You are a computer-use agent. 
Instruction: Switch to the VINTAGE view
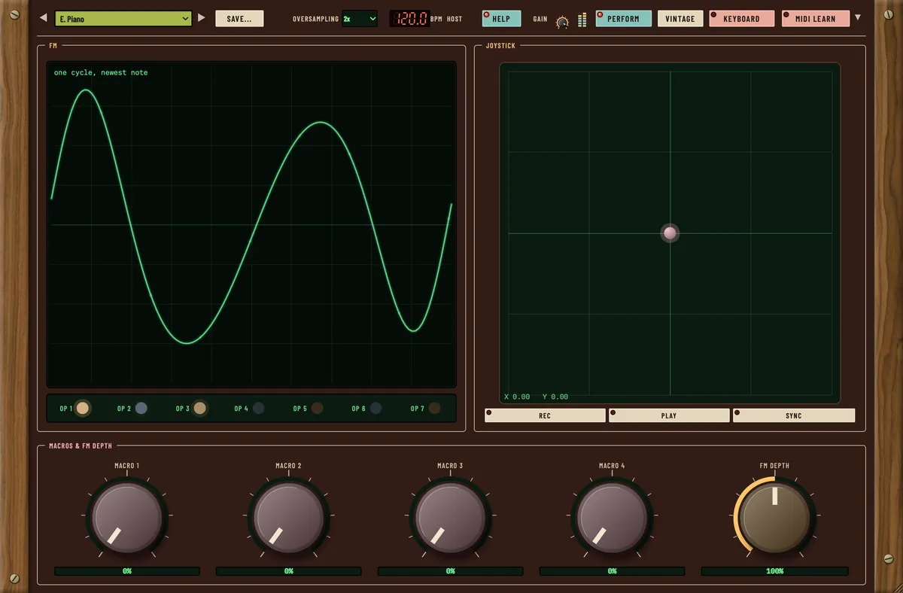pos(680,19)
